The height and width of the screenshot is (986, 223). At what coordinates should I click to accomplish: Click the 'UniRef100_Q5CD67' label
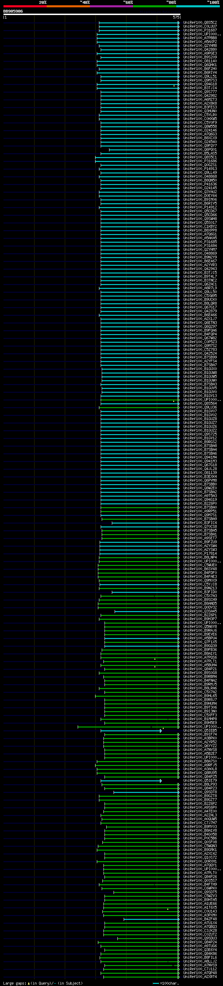[200, 211]
